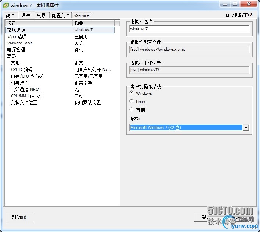This screenshot has width=260, height=232.
Task: Click the 虚拟机版本: 8 label
Action: click(x=239, y=15)
